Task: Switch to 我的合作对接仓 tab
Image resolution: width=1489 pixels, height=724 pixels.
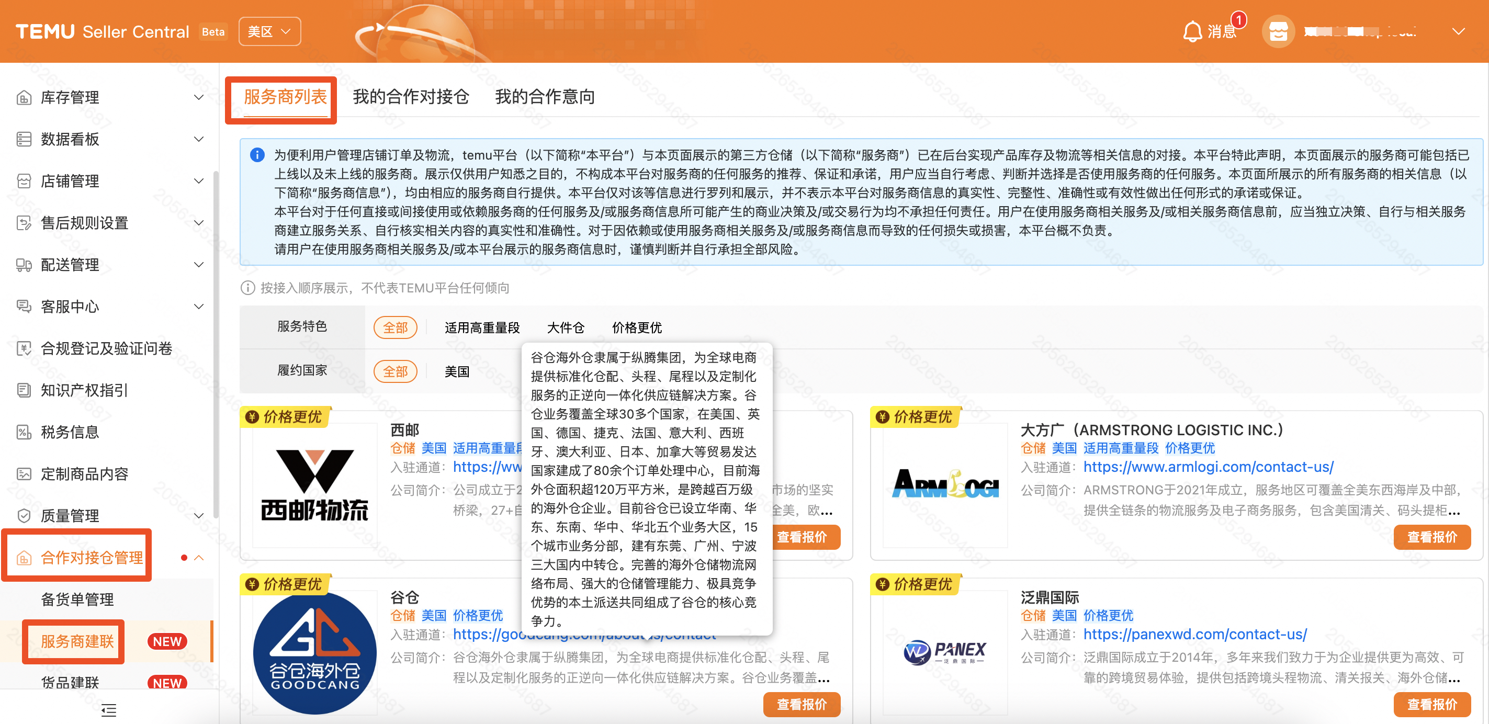Action: 411,96
